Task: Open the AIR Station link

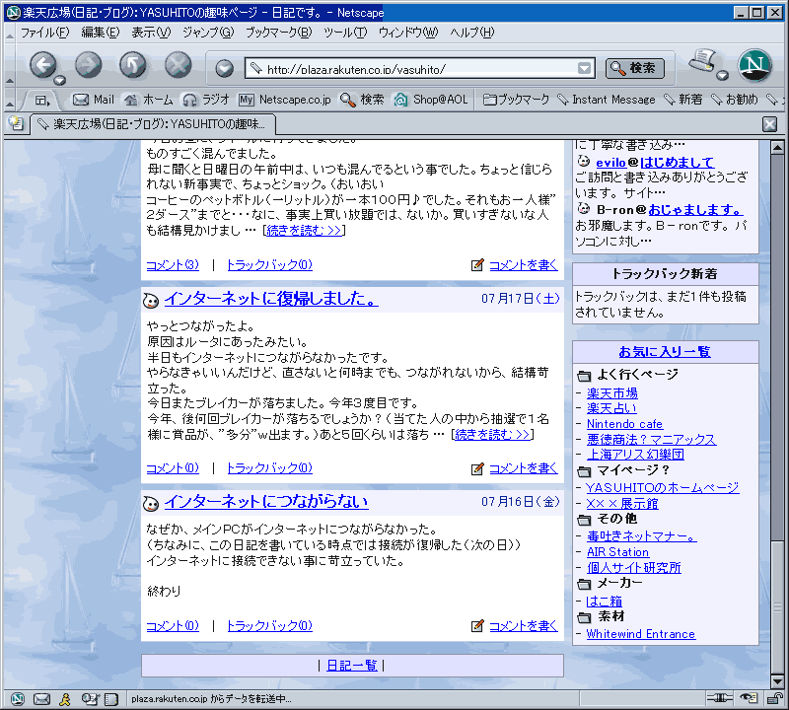Action: pyautogui.click(x=618, y=552)
